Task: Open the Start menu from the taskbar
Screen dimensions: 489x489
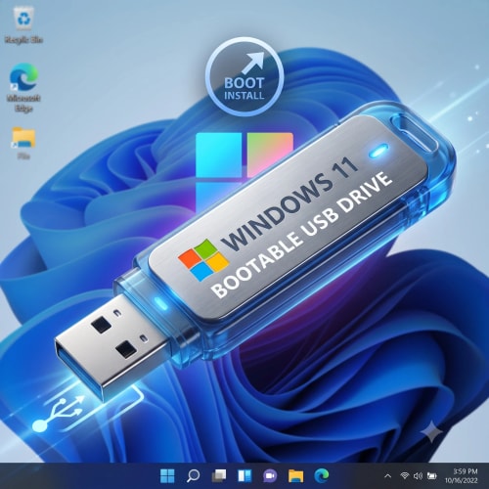Action: tap(167, 475)
